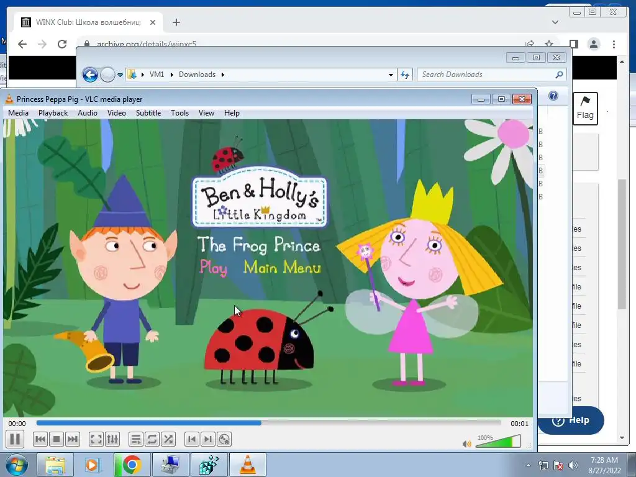Click the Explorer search magnifier icon
The width and height of the screenshot is (636, 477).
click(x=560, y=75)
